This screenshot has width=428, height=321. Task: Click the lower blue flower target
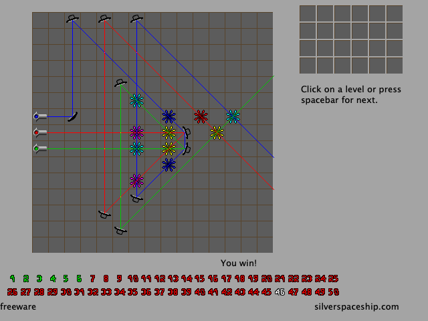coord(169,165)
